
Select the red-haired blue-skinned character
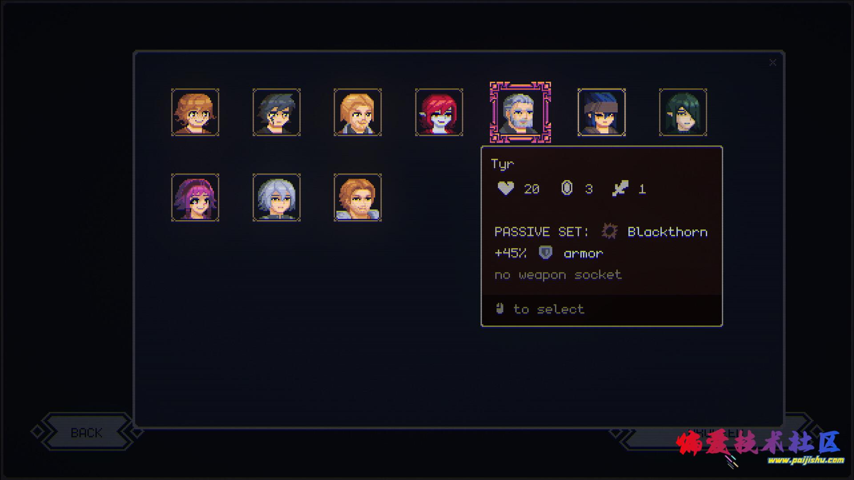[439, 112]
